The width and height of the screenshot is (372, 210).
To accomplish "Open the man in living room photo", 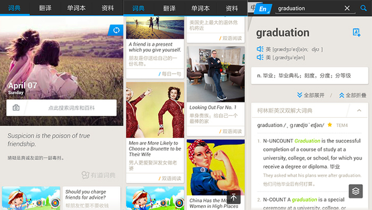I will point(216,74).
